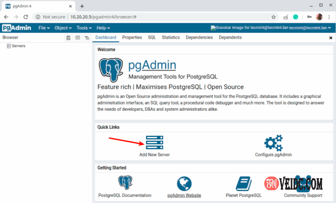Click the Add New Server link text
Screen dimensions: 336x203
point(154,154)
